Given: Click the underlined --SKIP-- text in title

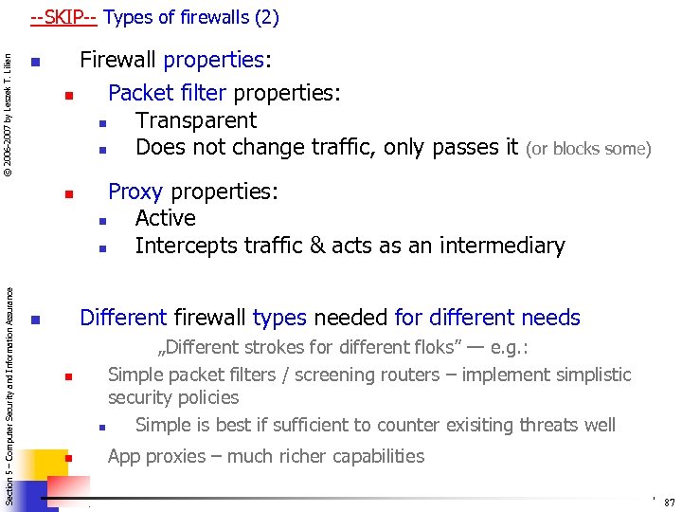Looking at the screenshot, I should (63, 17).
